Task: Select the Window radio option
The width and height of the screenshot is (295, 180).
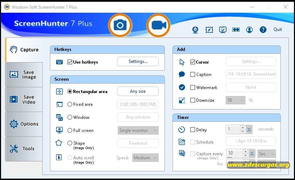Action: pyautogui.click(x=70, y=117)
